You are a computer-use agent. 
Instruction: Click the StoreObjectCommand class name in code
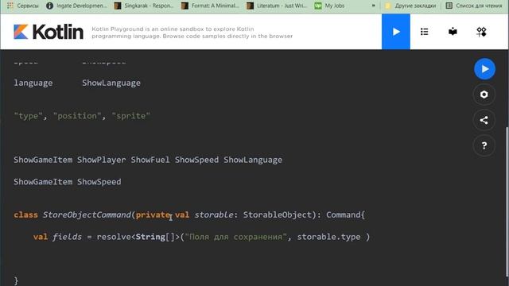point(87,214)
